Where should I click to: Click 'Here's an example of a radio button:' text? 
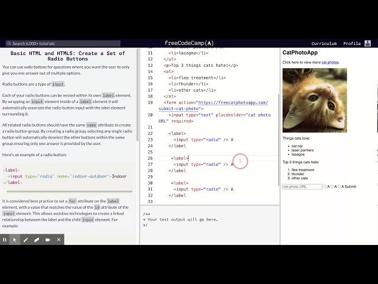(34, 155)
